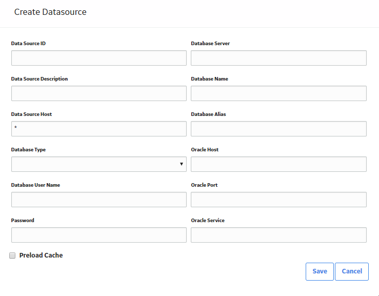Click the Oracle Service input field

click(278, 235)
